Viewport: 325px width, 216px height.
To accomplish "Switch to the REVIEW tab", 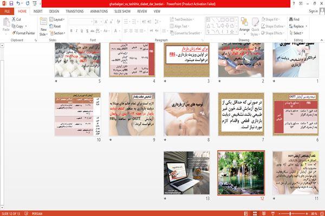I will point(142,11).
